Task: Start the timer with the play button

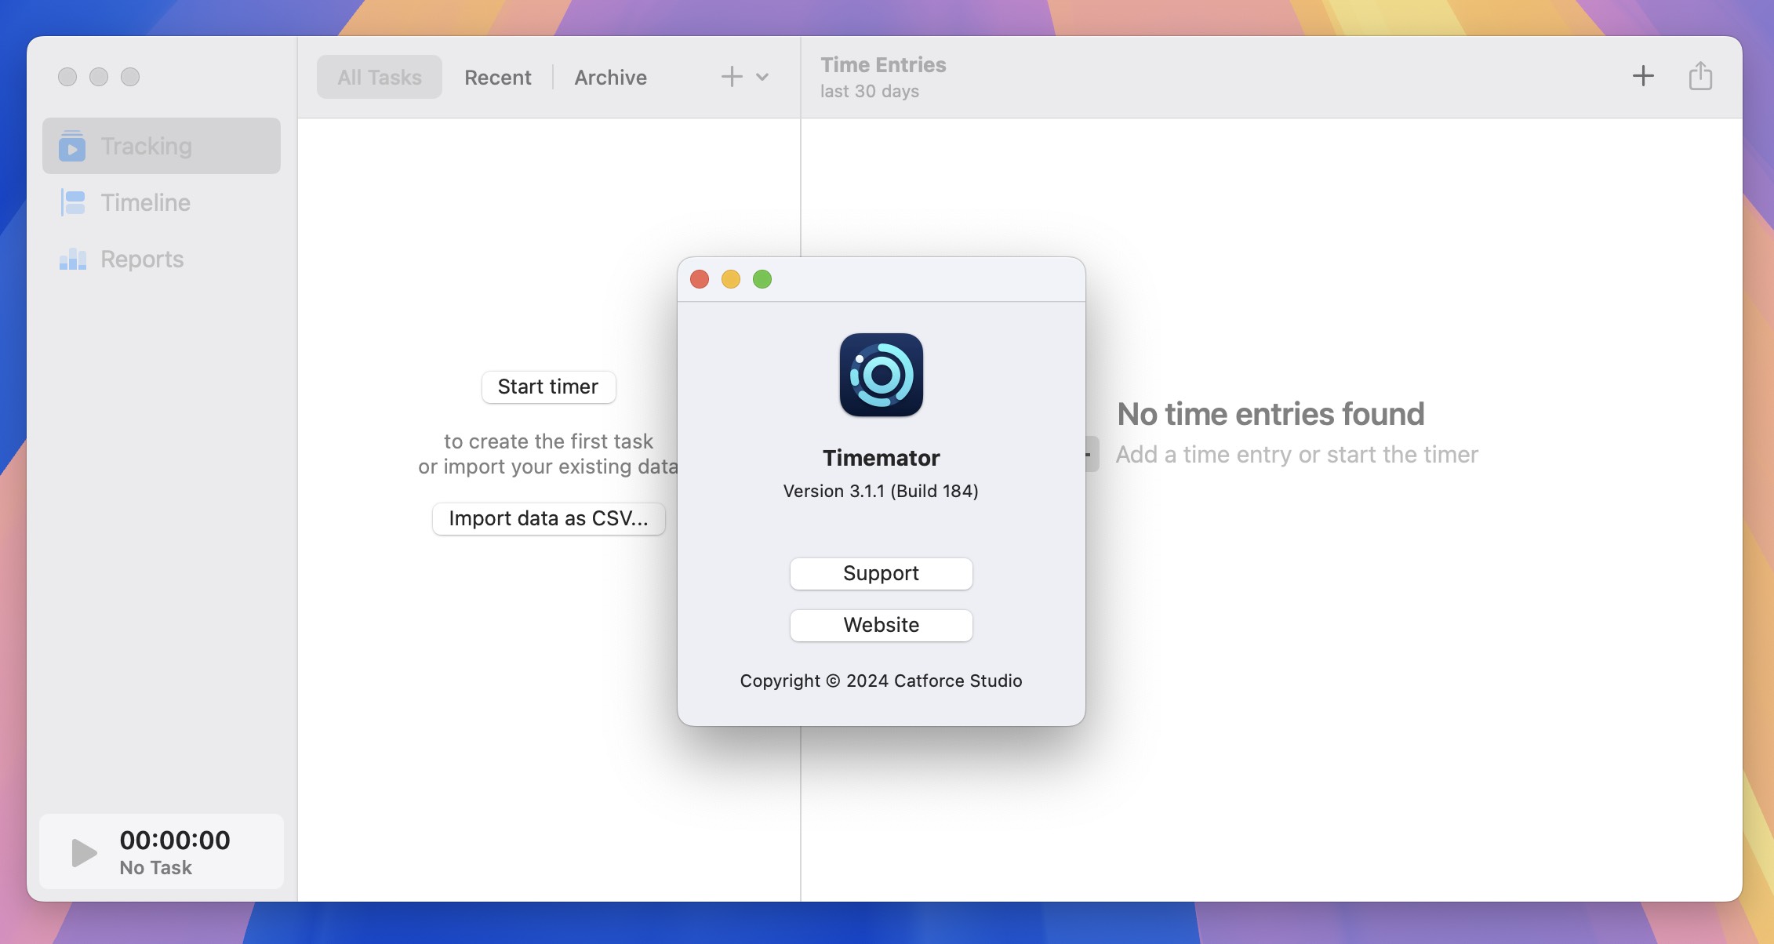Action: pyautogui.click(x=84, y=852)
